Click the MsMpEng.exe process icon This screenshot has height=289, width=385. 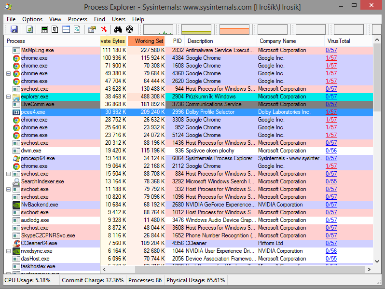pyautogui.click(x=16, y=50)
